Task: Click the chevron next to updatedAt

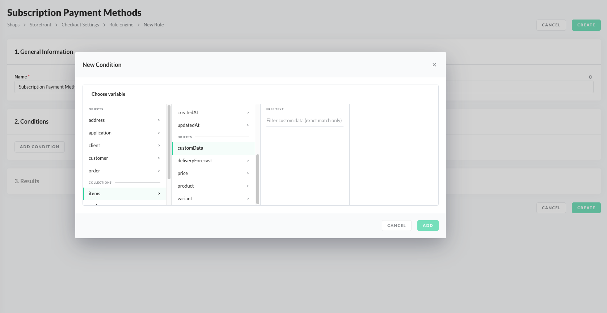Action: [x=248, y=125]
